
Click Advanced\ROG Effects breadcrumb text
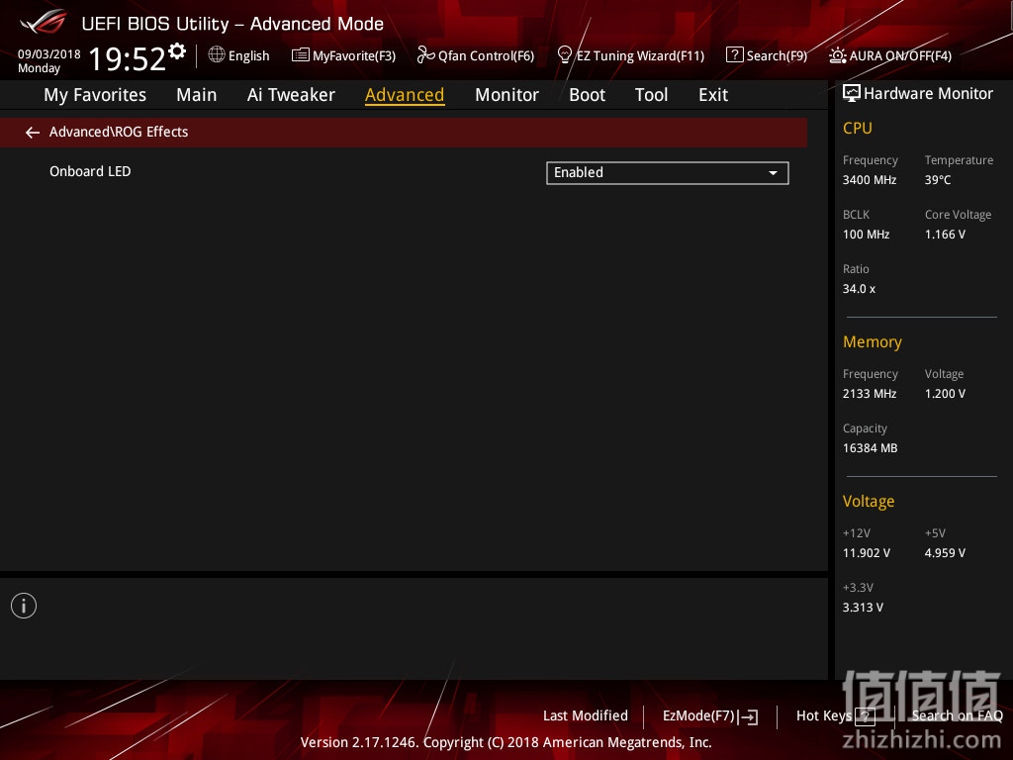pyautogui.click(x=119, y=132)
